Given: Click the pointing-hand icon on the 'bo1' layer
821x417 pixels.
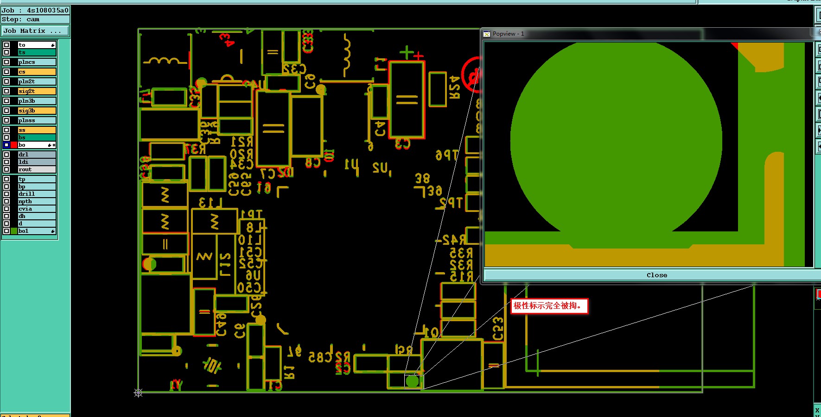Looking at the screenshot, I should tap(53, 231).
